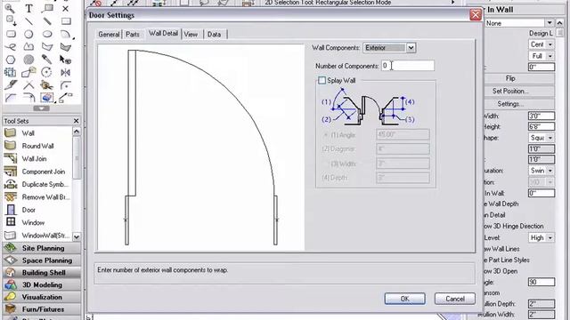Select the Zoom magnifier tool
Viewport: 570px width, 320px height.
(10, 8)
